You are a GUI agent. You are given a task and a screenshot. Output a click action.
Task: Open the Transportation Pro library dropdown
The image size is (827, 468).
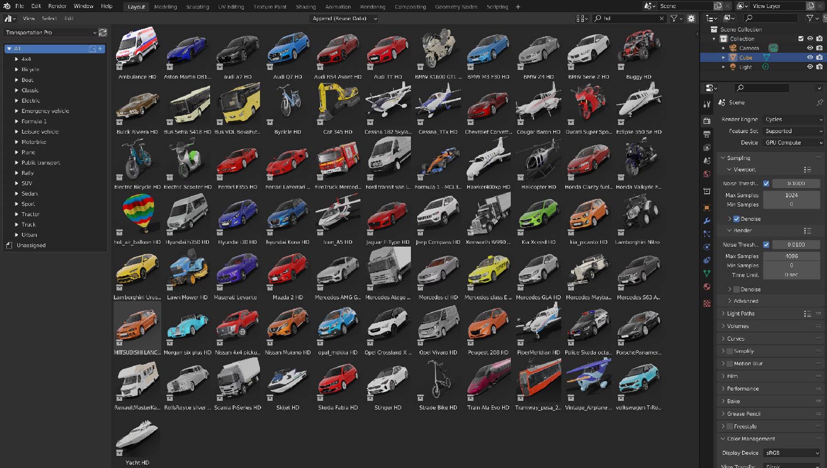click(x=51, y=33)
